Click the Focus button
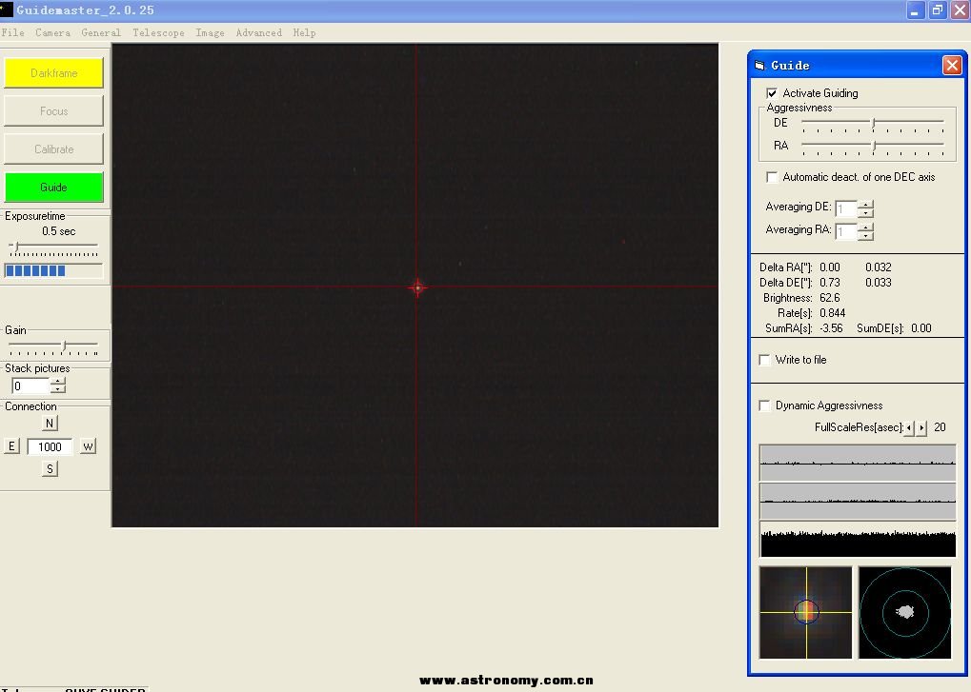 (54, 111)
